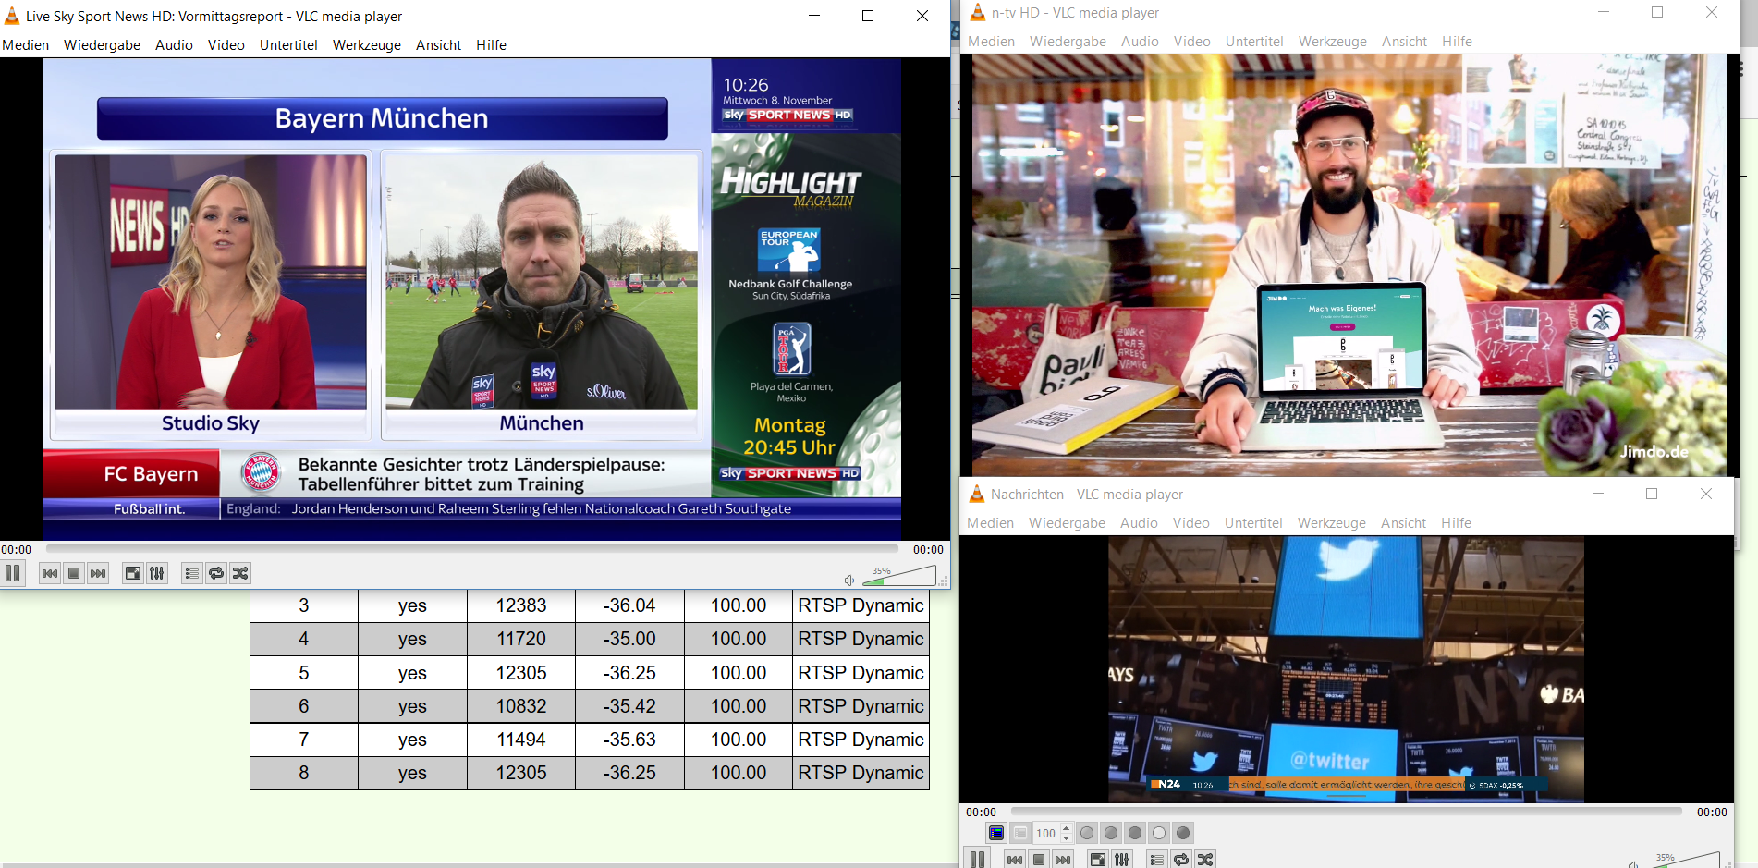Toggle teletext transparency in Nachrichten window
The height and width of the screenshot is (868, 1758).
click(1020, 833)
